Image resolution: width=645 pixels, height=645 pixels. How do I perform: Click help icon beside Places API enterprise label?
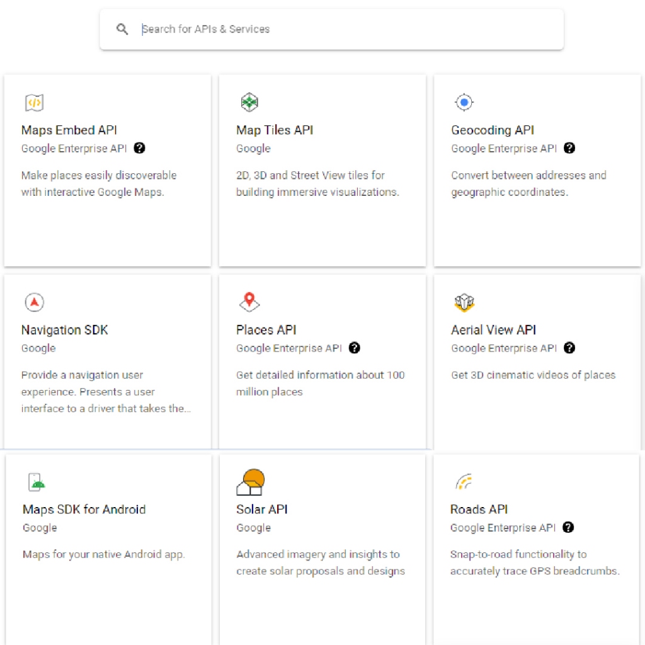(355, 348)
